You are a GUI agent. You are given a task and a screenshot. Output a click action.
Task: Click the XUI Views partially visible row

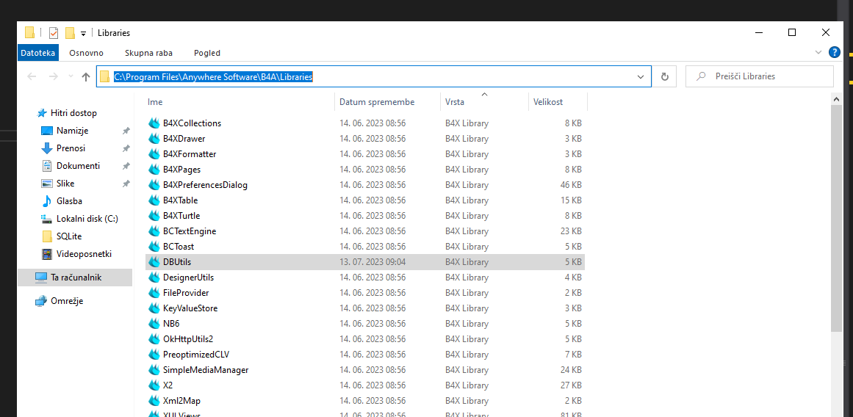tap(365, 414)
